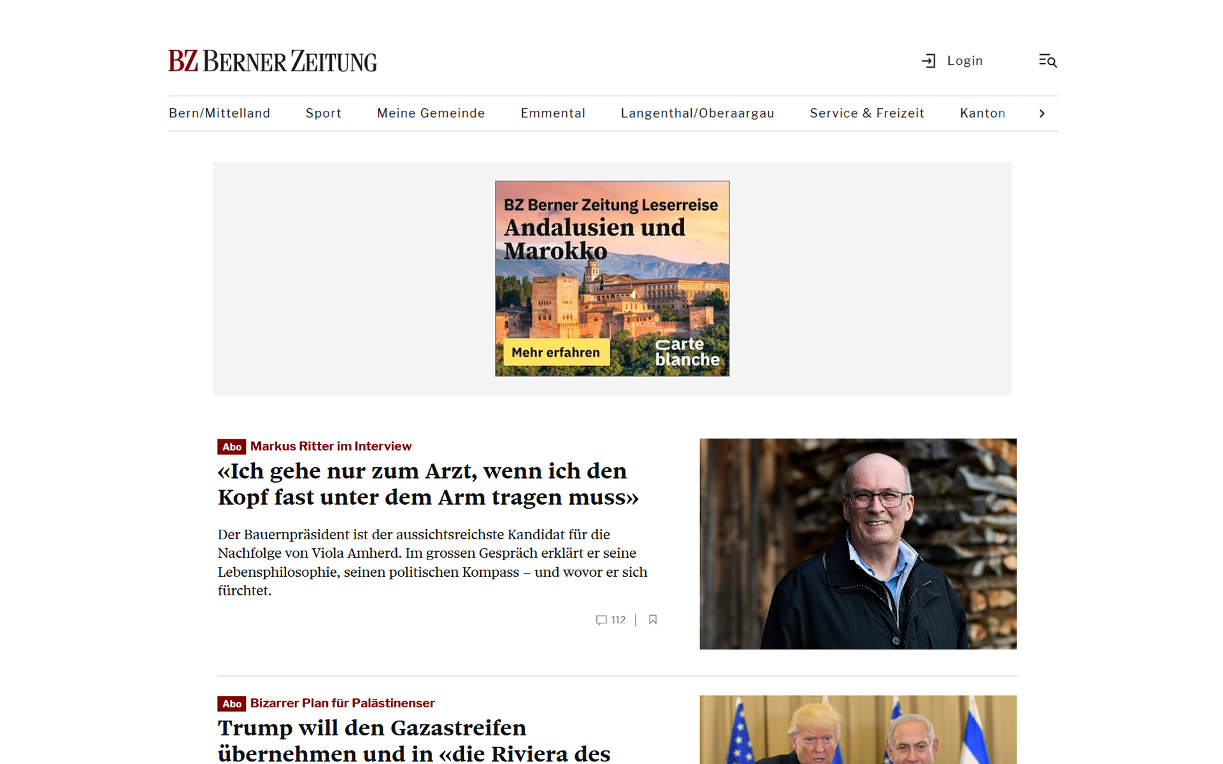The image size is (1223, 764).
Task: Open the Bern/Mittelland section
Action: 219,113
